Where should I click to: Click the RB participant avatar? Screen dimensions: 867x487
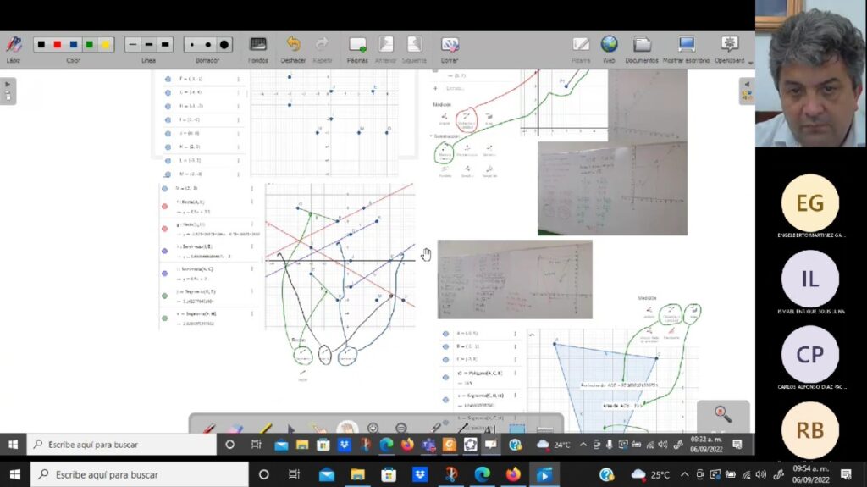[x=810, y=430]
